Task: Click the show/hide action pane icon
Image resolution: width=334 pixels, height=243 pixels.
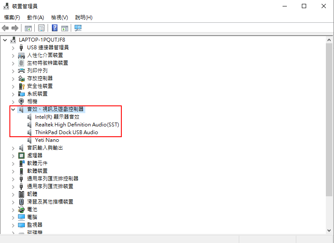Action: pos(65,28)
